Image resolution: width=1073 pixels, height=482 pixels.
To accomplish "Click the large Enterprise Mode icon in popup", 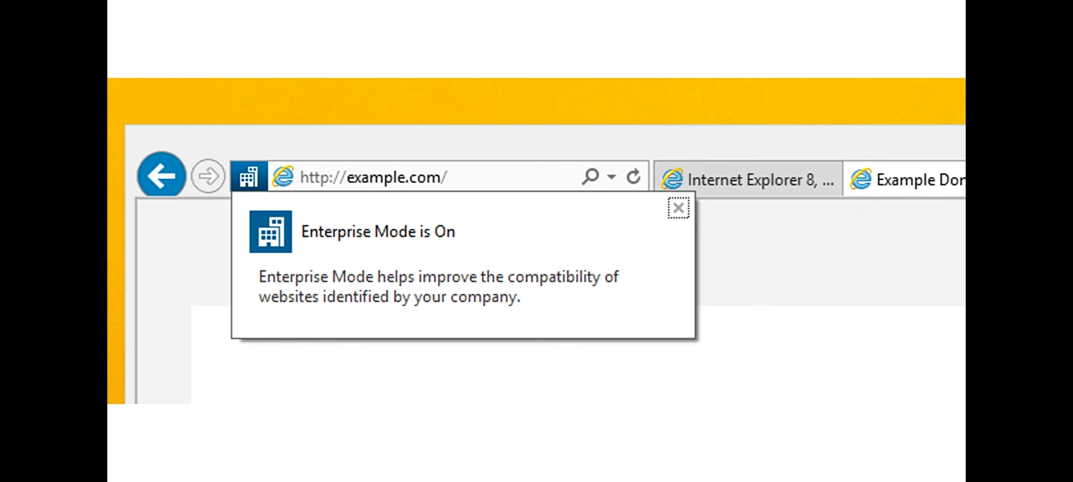I will 270,232.
